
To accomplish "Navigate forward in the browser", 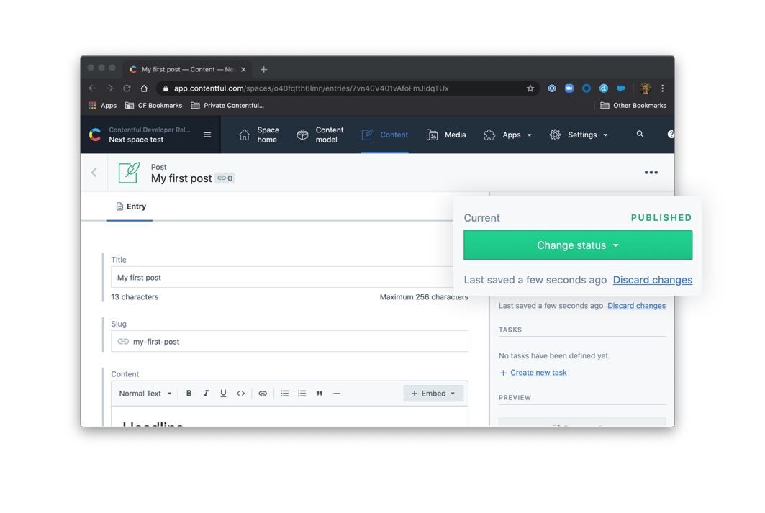I will [109, 88].
